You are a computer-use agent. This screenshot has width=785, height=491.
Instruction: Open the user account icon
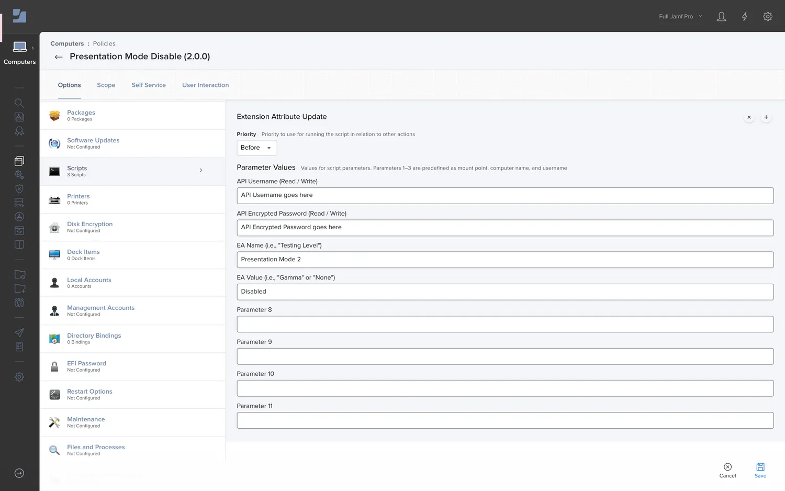[721, 16]
